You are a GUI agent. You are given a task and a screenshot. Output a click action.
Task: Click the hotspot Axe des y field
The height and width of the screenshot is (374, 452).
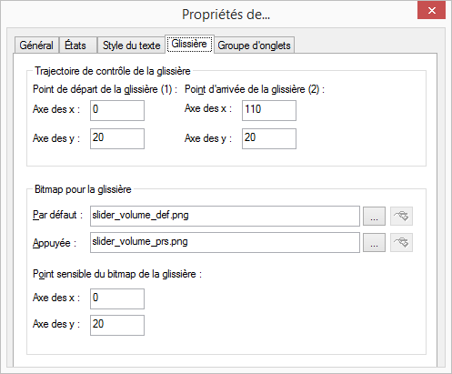[x=117, y=325]
